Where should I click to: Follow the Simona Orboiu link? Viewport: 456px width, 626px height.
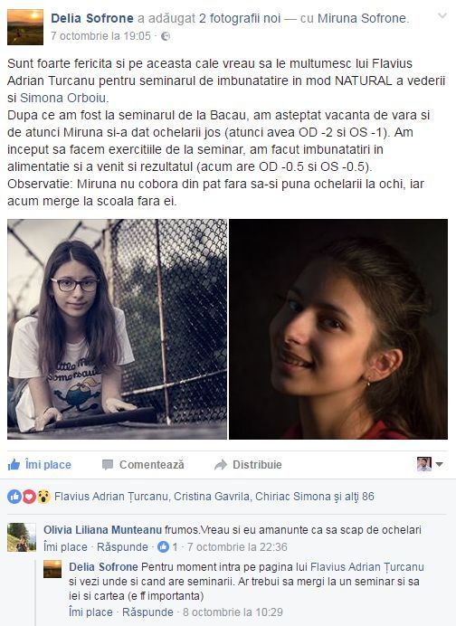click(62, 98)
